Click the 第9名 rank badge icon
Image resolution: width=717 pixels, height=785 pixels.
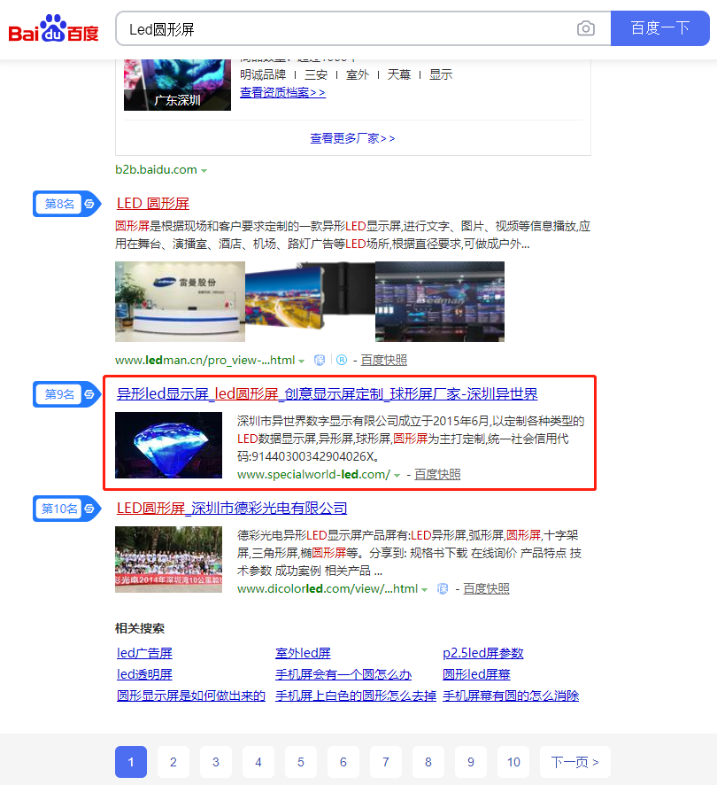click(66, 394)
